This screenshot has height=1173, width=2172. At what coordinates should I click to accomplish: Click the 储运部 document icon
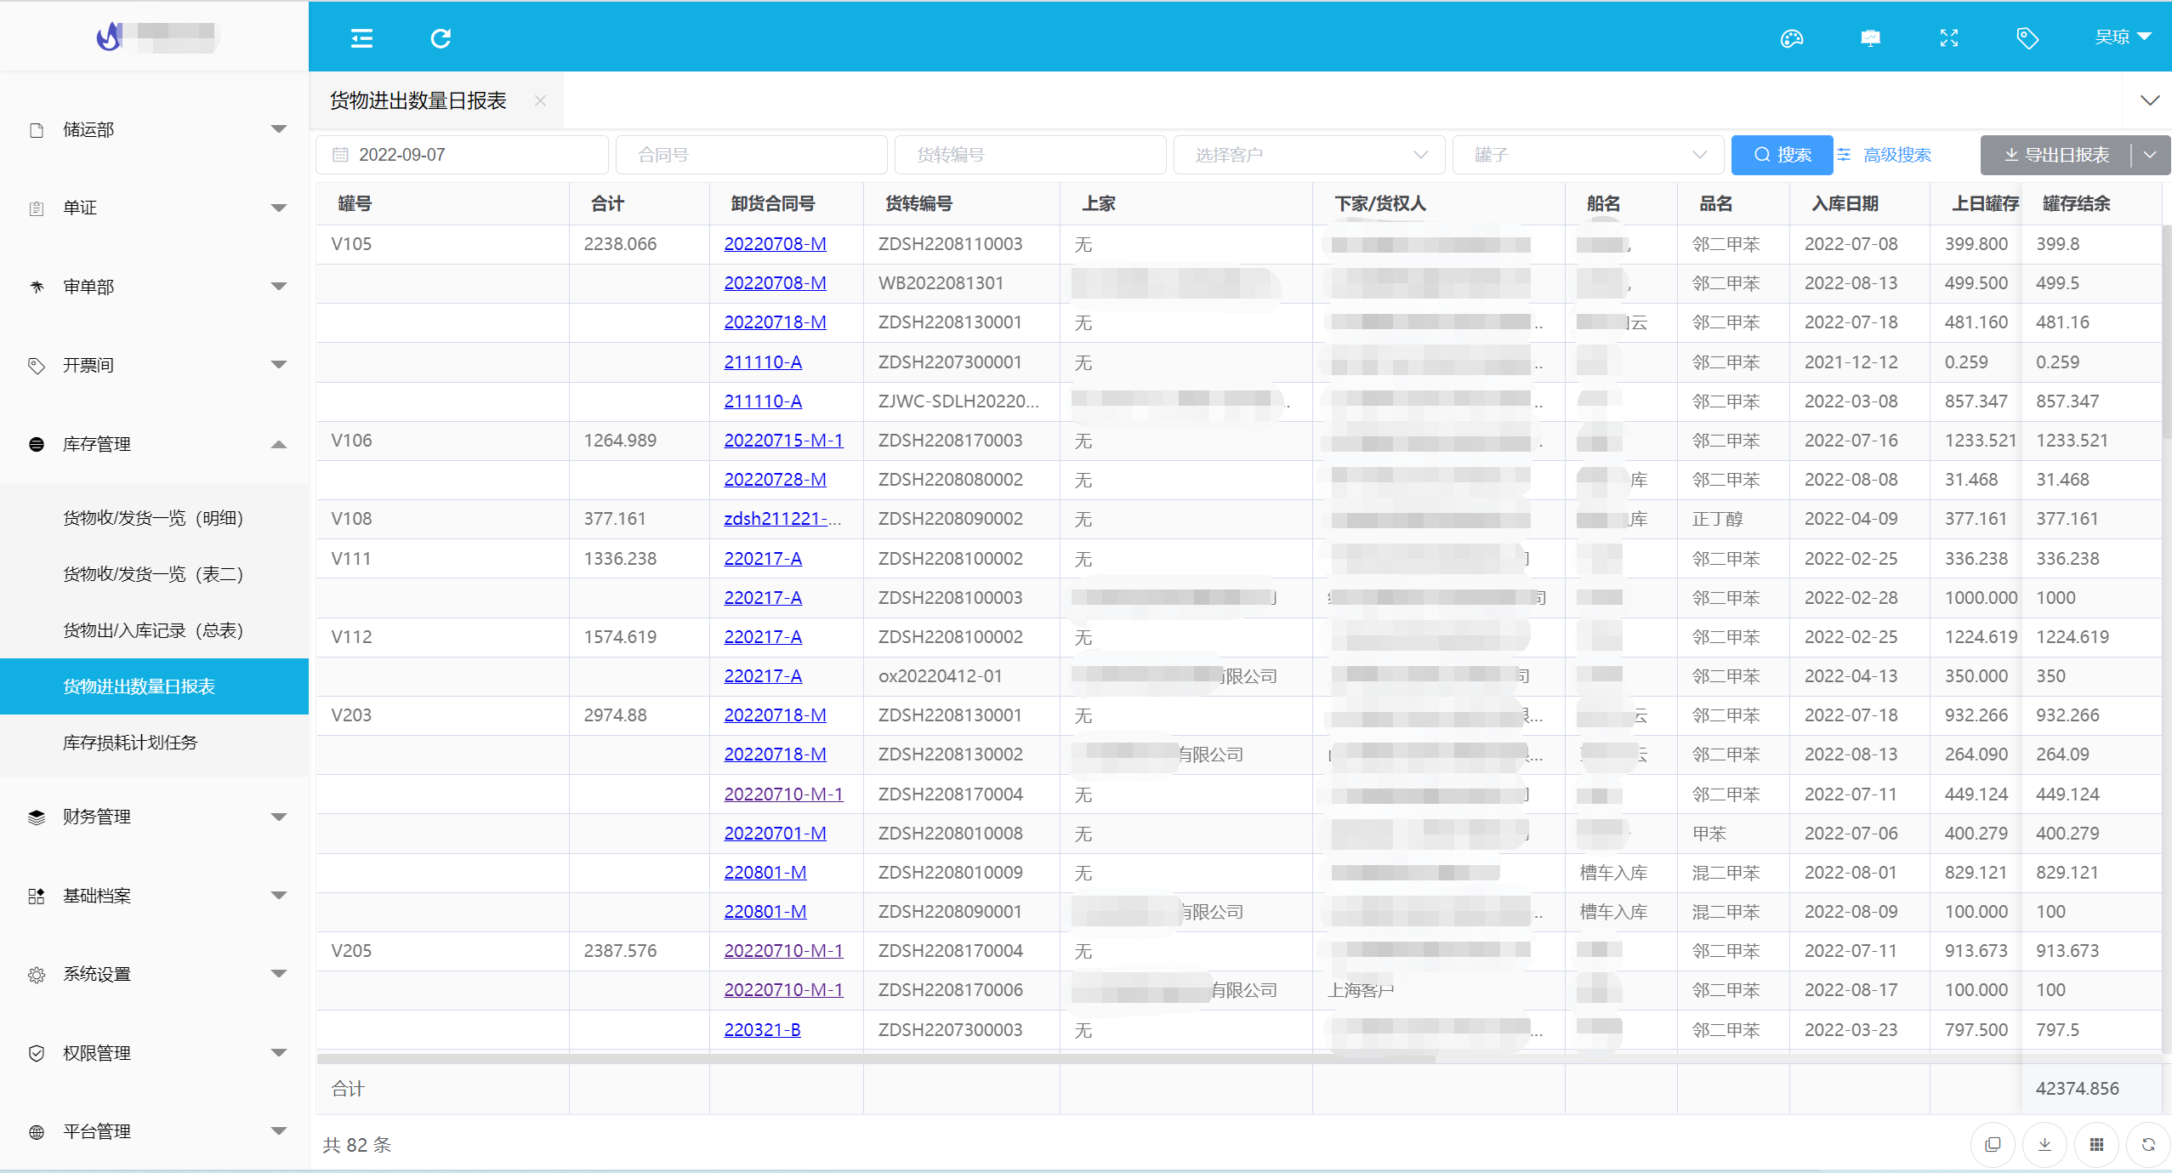37,130
